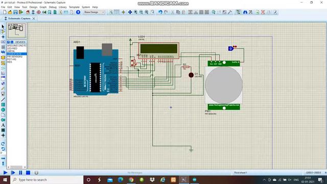Image resolution: width=327 pixels, height=184 pixels.
Task: Stop the simulation with the square button
Action: 28,173
